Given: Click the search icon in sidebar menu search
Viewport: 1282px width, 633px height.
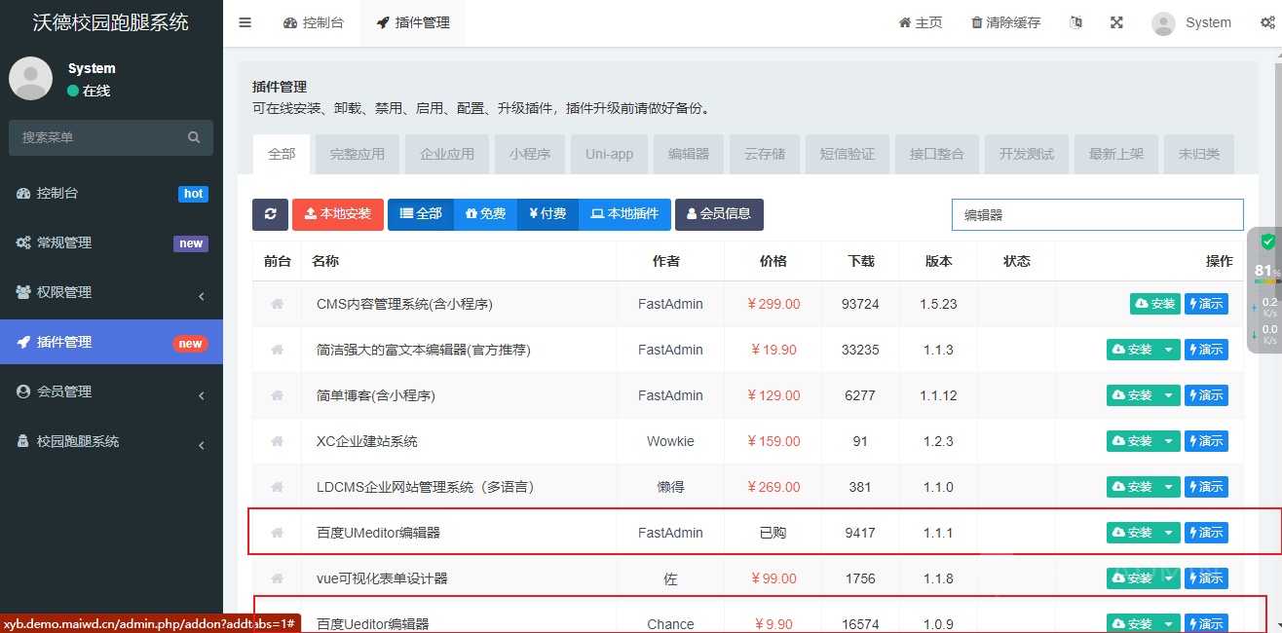Looking at the screenshot, I should pos(194,137).
